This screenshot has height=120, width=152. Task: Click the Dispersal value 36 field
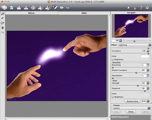144,88
